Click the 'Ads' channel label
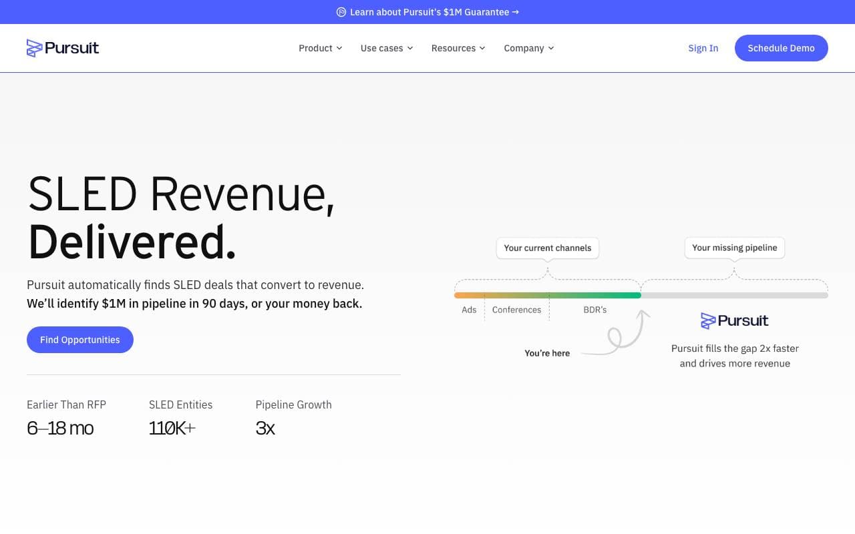 pyautogui.click(x=469, y=310)
